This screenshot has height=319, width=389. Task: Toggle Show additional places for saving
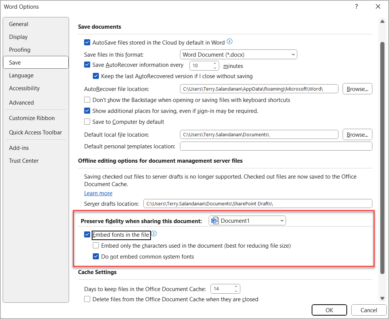pos(87,111)
